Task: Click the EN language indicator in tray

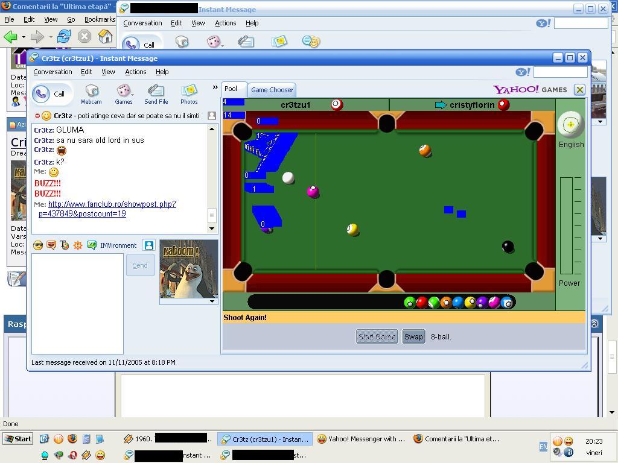Action: (543, 447)
